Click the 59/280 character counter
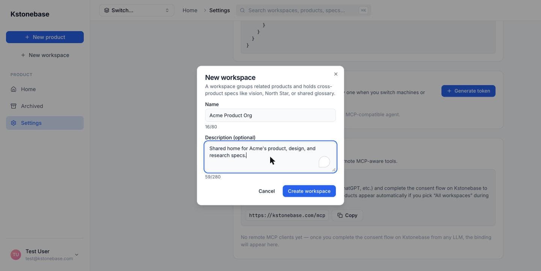Image resolution: width=541 pixels, height=271 pixels. (213, 177)
